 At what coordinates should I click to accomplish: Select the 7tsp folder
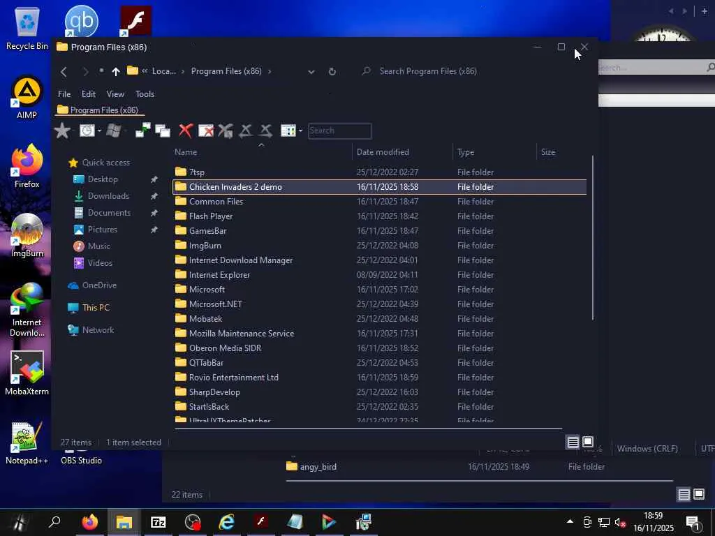379,172
